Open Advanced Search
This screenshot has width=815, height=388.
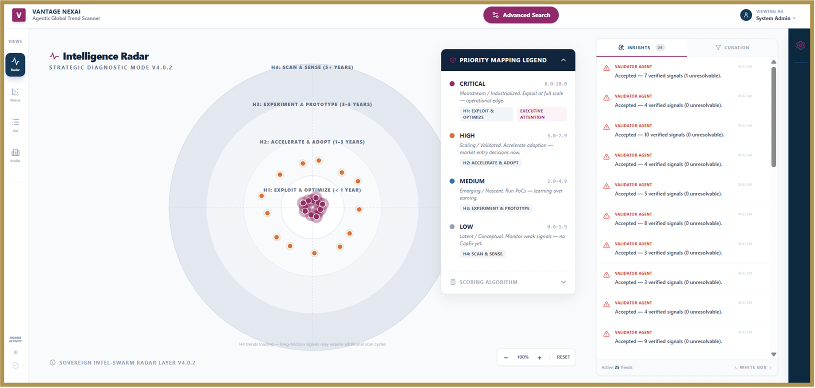[x=521, y=15]
